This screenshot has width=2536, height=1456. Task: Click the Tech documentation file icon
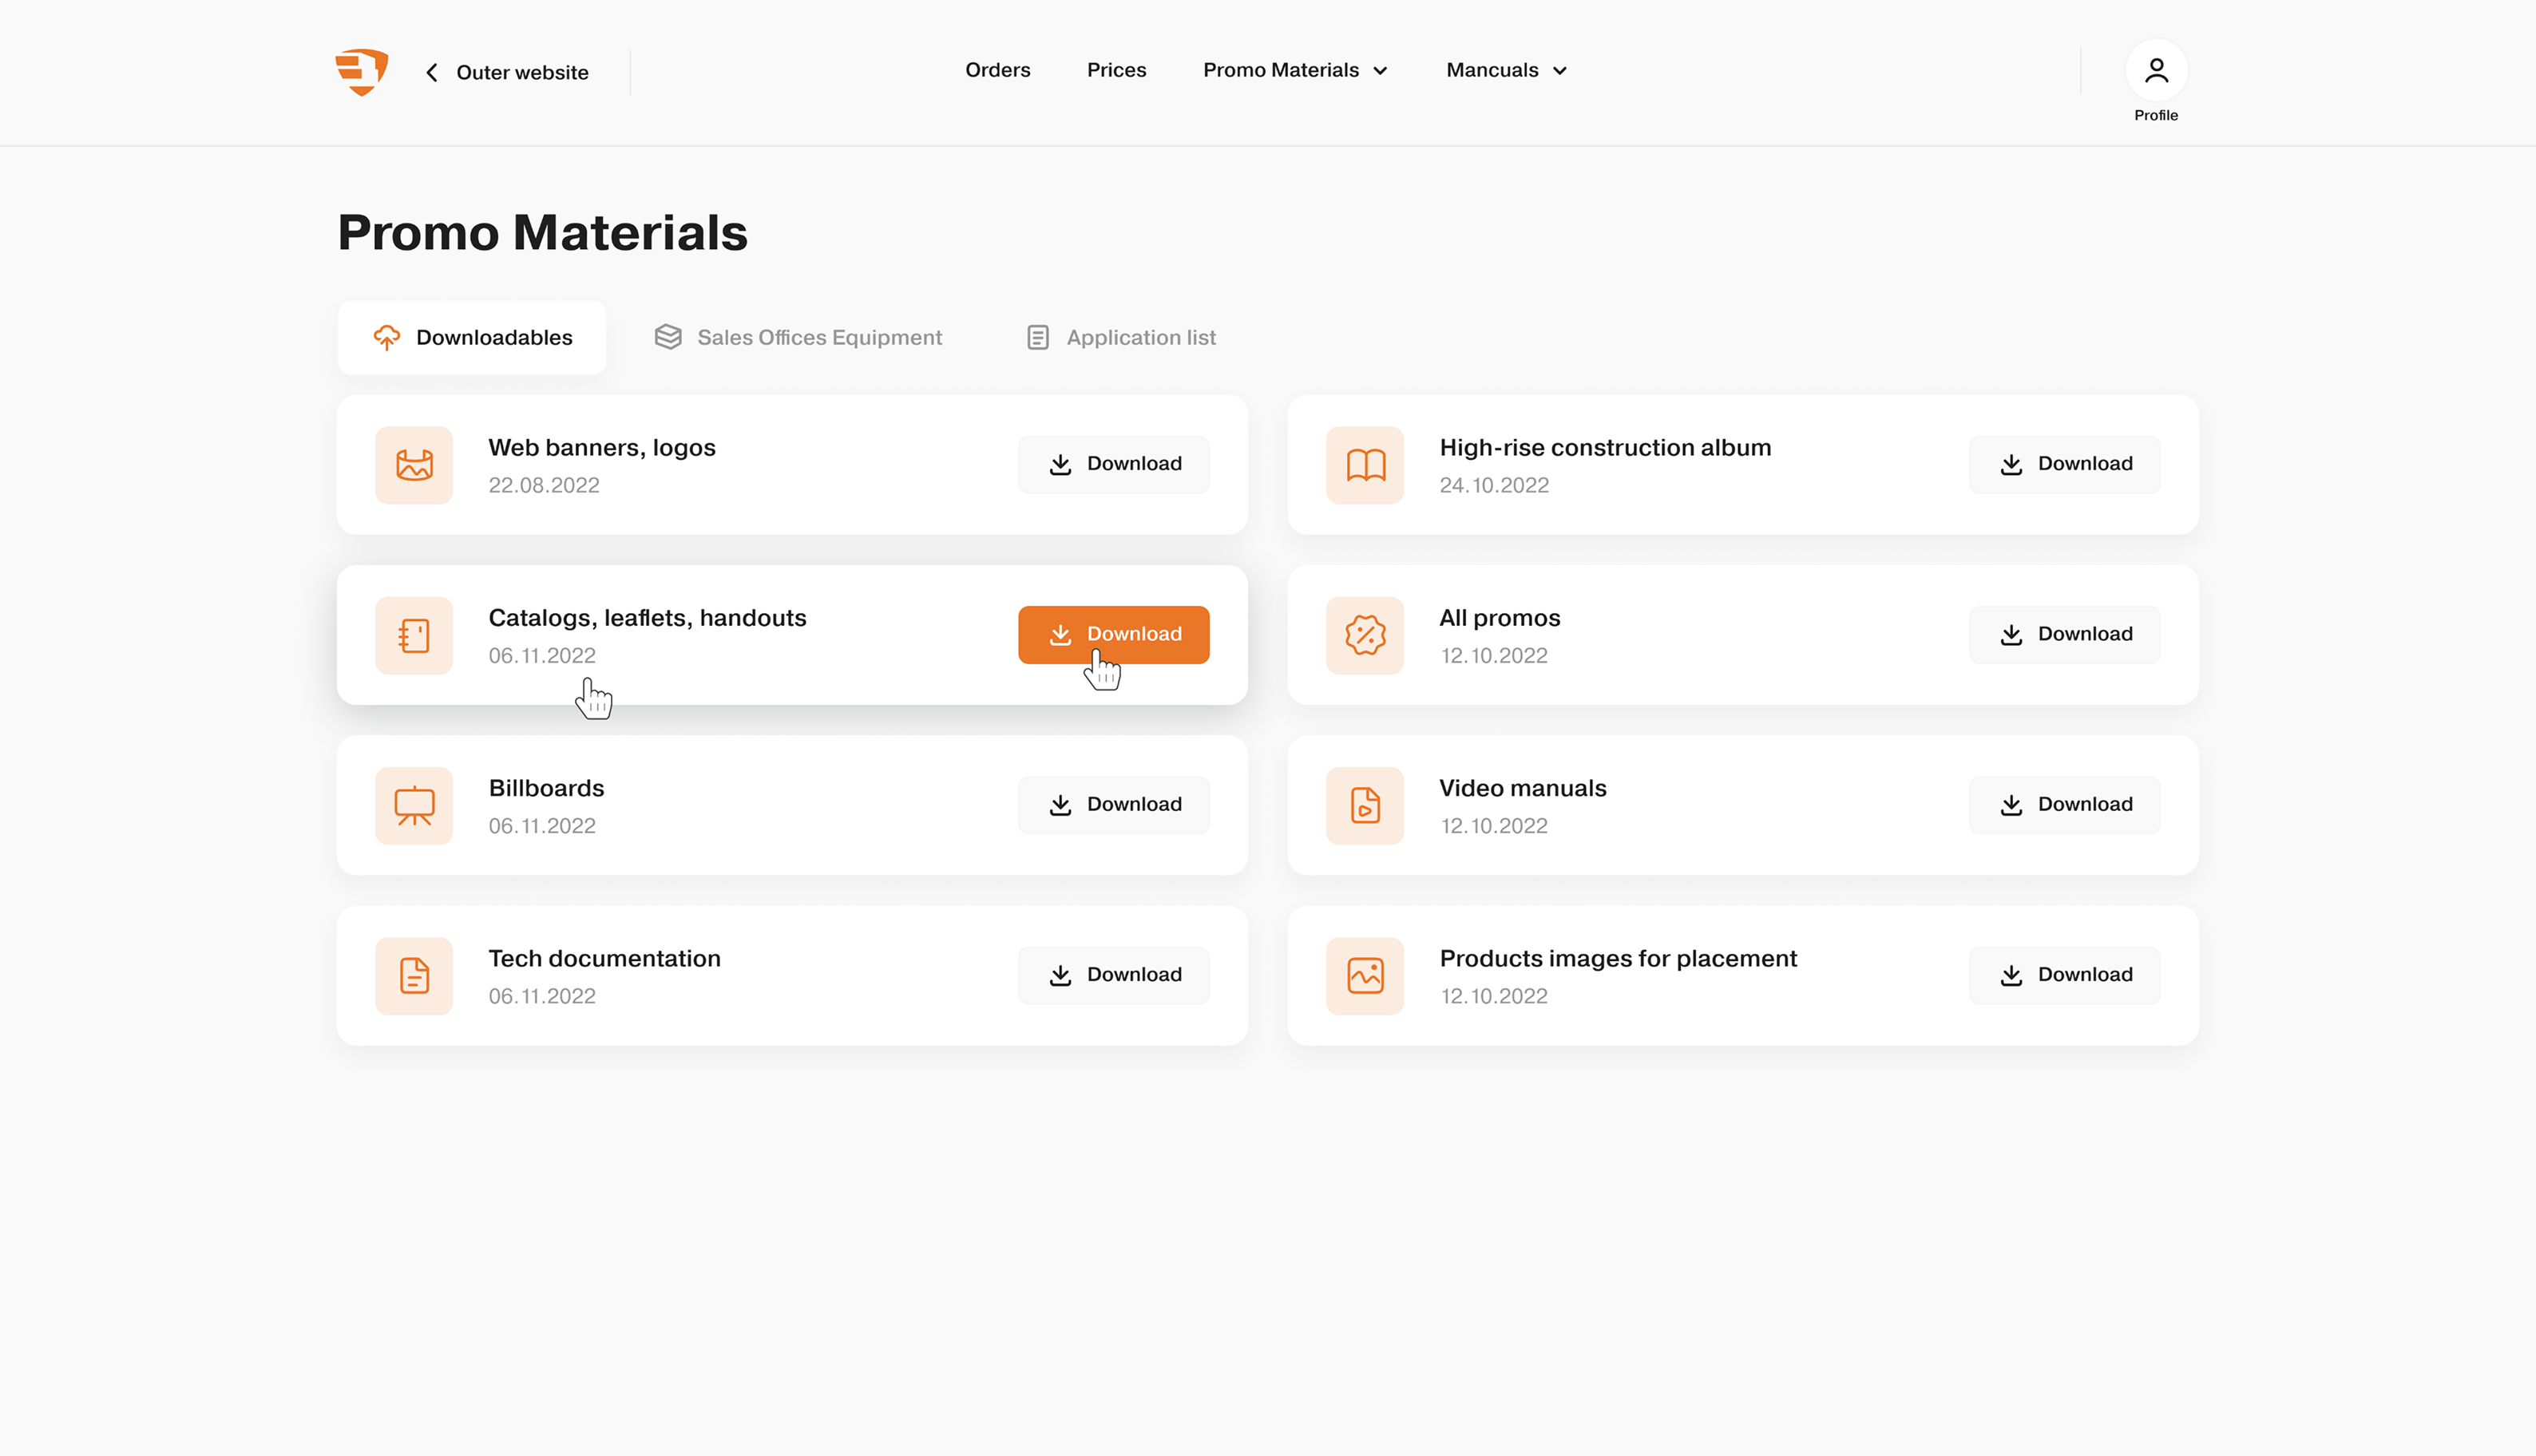(x=414, y=975)
